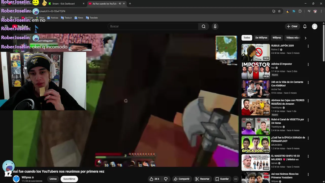Select the Videos relacionados filter chip
This screenshot has height=183, width=325.
point(293,38)
